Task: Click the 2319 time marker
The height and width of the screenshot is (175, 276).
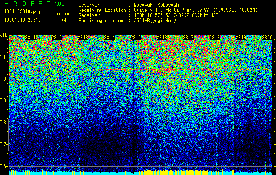Action: tap(241, 38)
